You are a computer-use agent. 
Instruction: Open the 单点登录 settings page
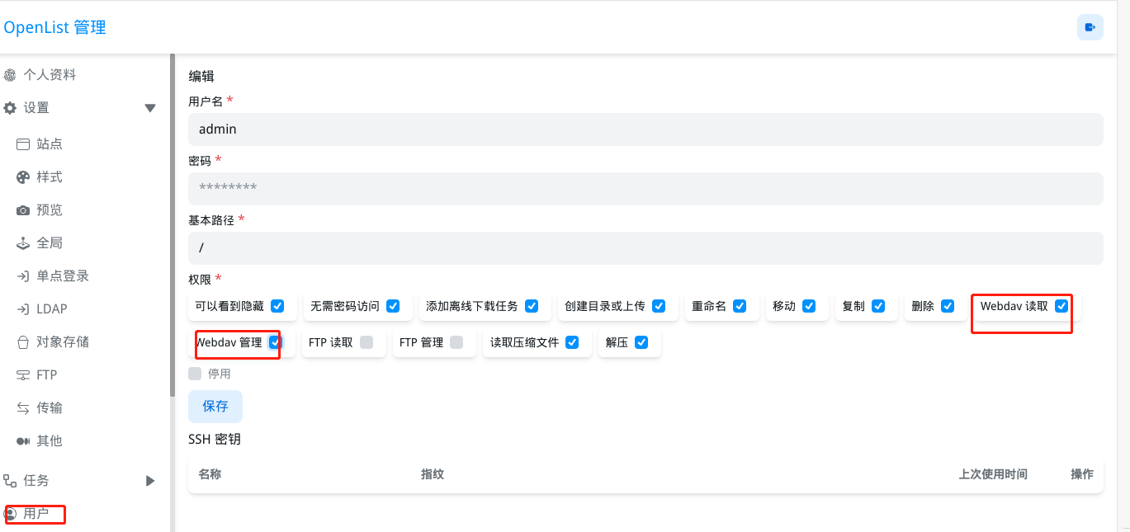(x=63, y=276)
